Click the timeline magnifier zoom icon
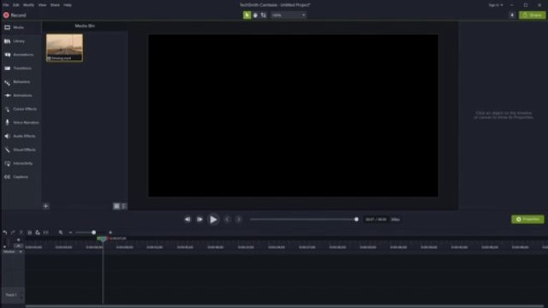The image size is (548, 308). click(61, 233)
